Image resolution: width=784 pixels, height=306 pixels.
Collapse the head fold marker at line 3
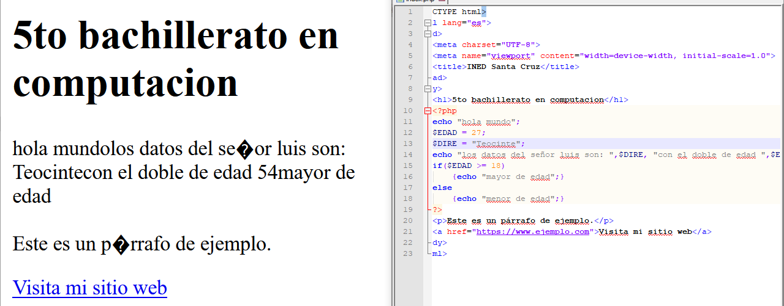(x=427, y=34)
